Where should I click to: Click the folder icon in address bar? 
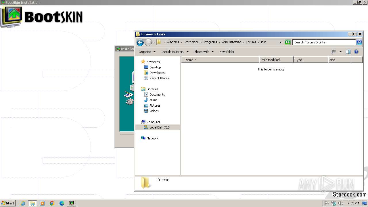pos(159,42)
